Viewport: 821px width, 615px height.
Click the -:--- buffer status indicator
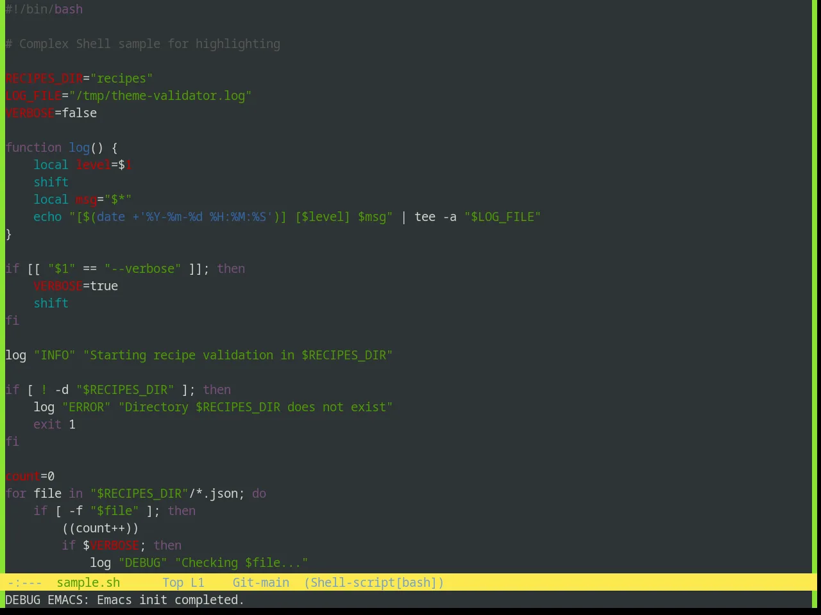point(24,582)
